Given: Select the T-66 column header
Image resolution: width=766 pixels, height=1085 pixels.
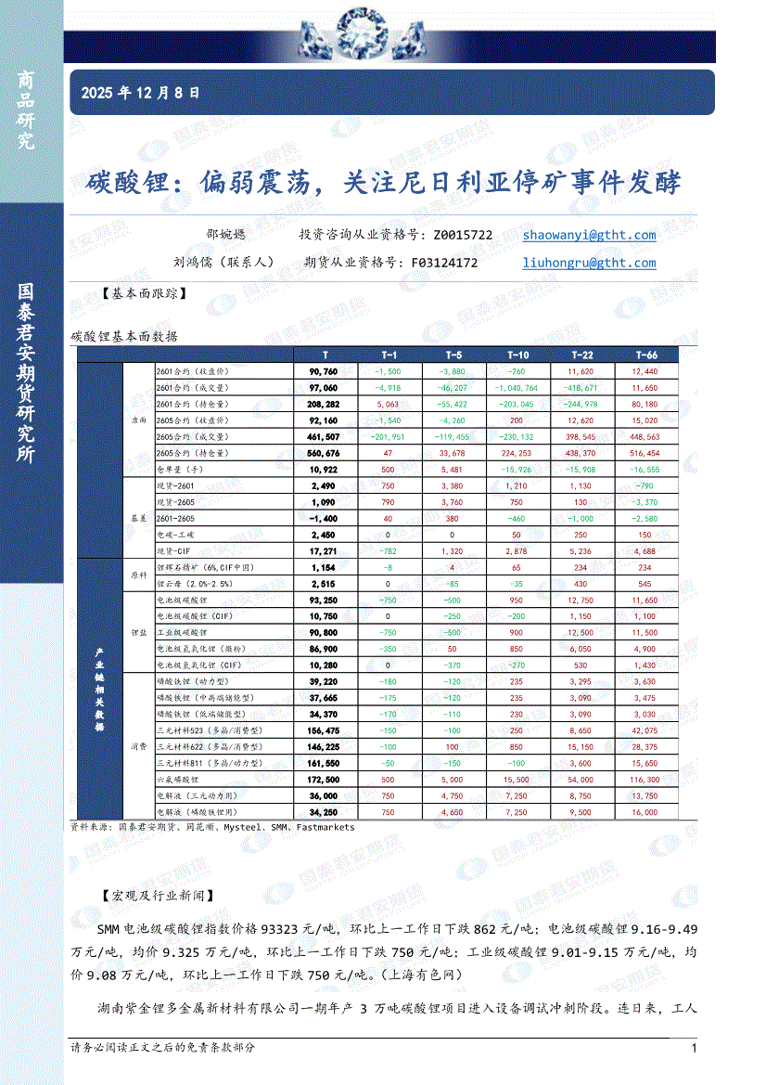Looking at the screenshot, I should coord(646,355).
